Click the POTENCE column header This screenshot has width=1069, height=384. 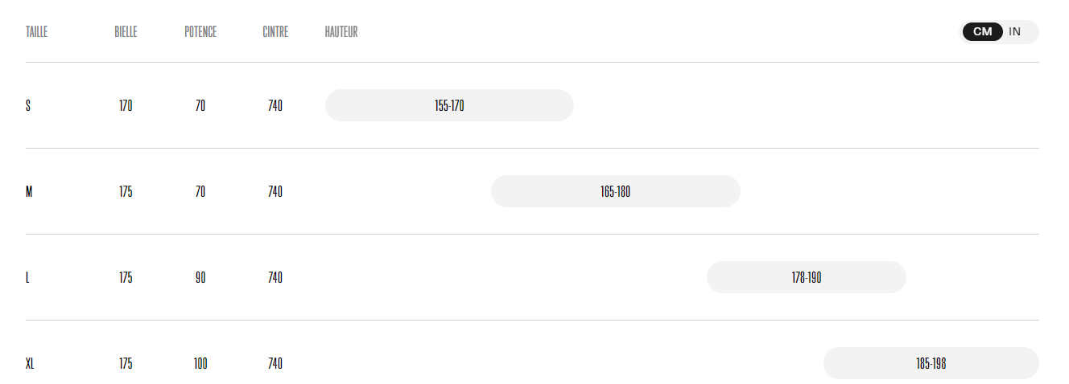200,32
